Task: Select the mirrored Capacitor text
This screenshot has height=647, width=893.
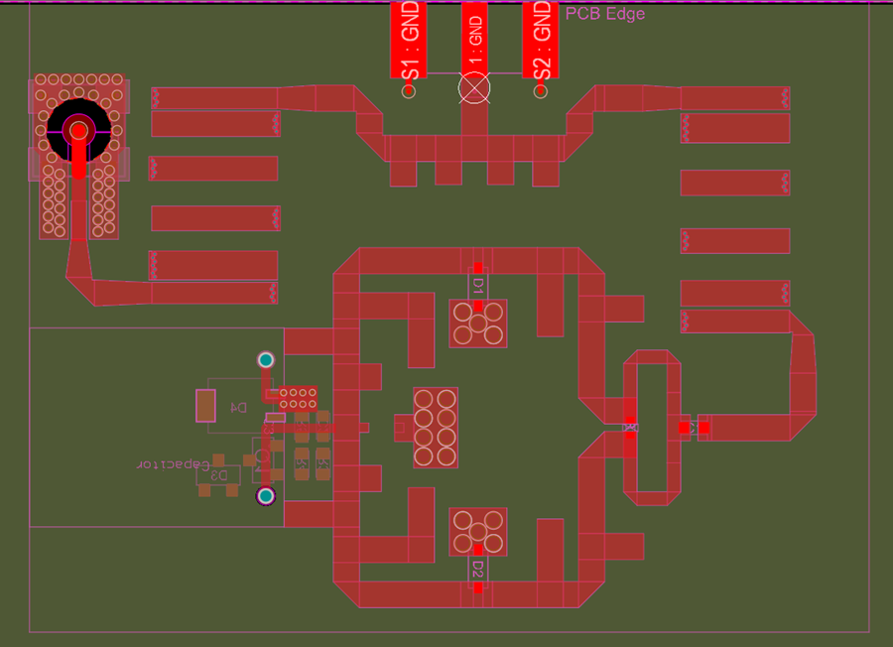Action: coord(173,464)
